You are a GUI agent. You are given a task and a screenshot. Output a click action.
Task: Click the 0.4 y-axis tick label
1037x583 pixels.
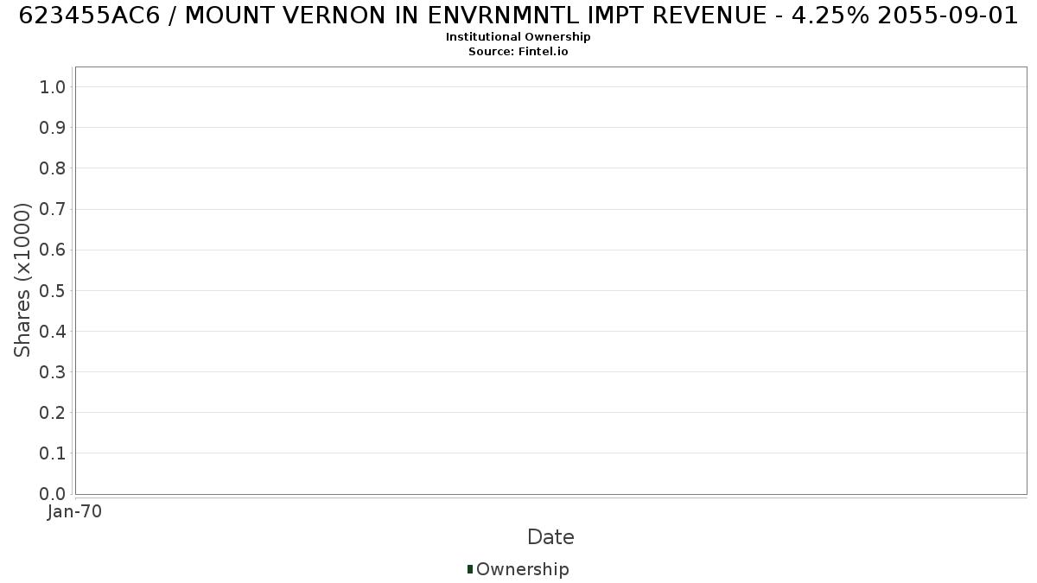53,331
